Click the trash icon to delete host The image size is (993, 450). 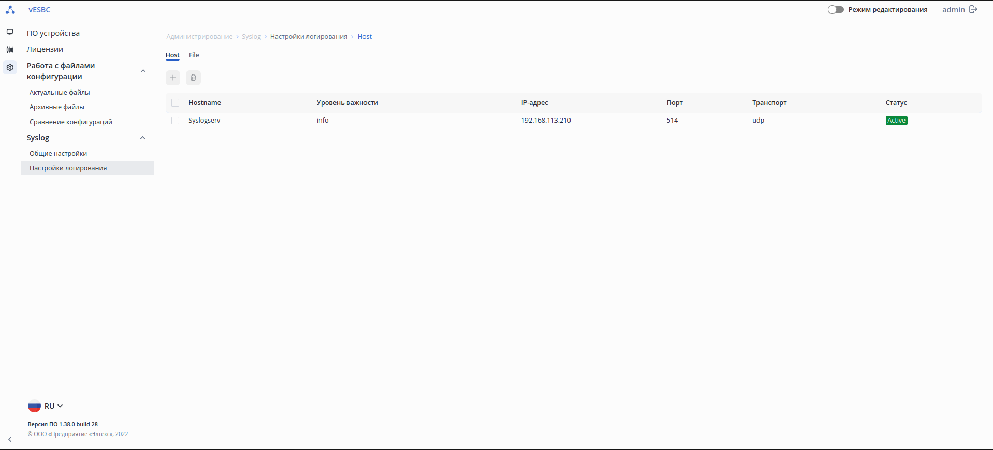[x=193, y=78]
